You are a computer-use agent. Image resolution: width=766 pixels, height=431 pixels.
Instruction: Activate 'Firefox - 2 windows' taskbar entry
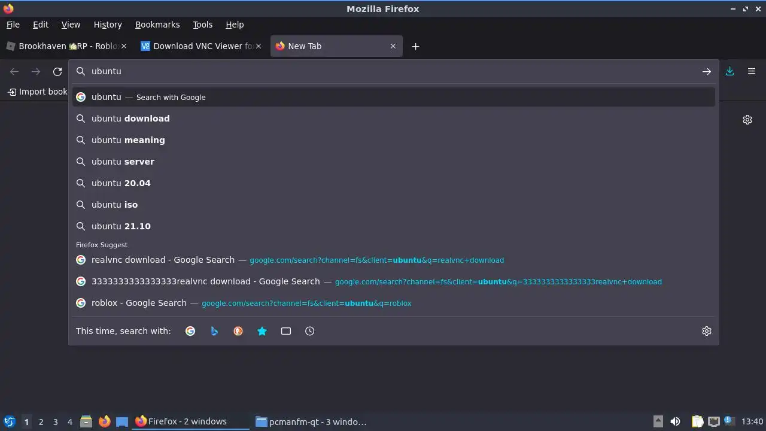190,421
